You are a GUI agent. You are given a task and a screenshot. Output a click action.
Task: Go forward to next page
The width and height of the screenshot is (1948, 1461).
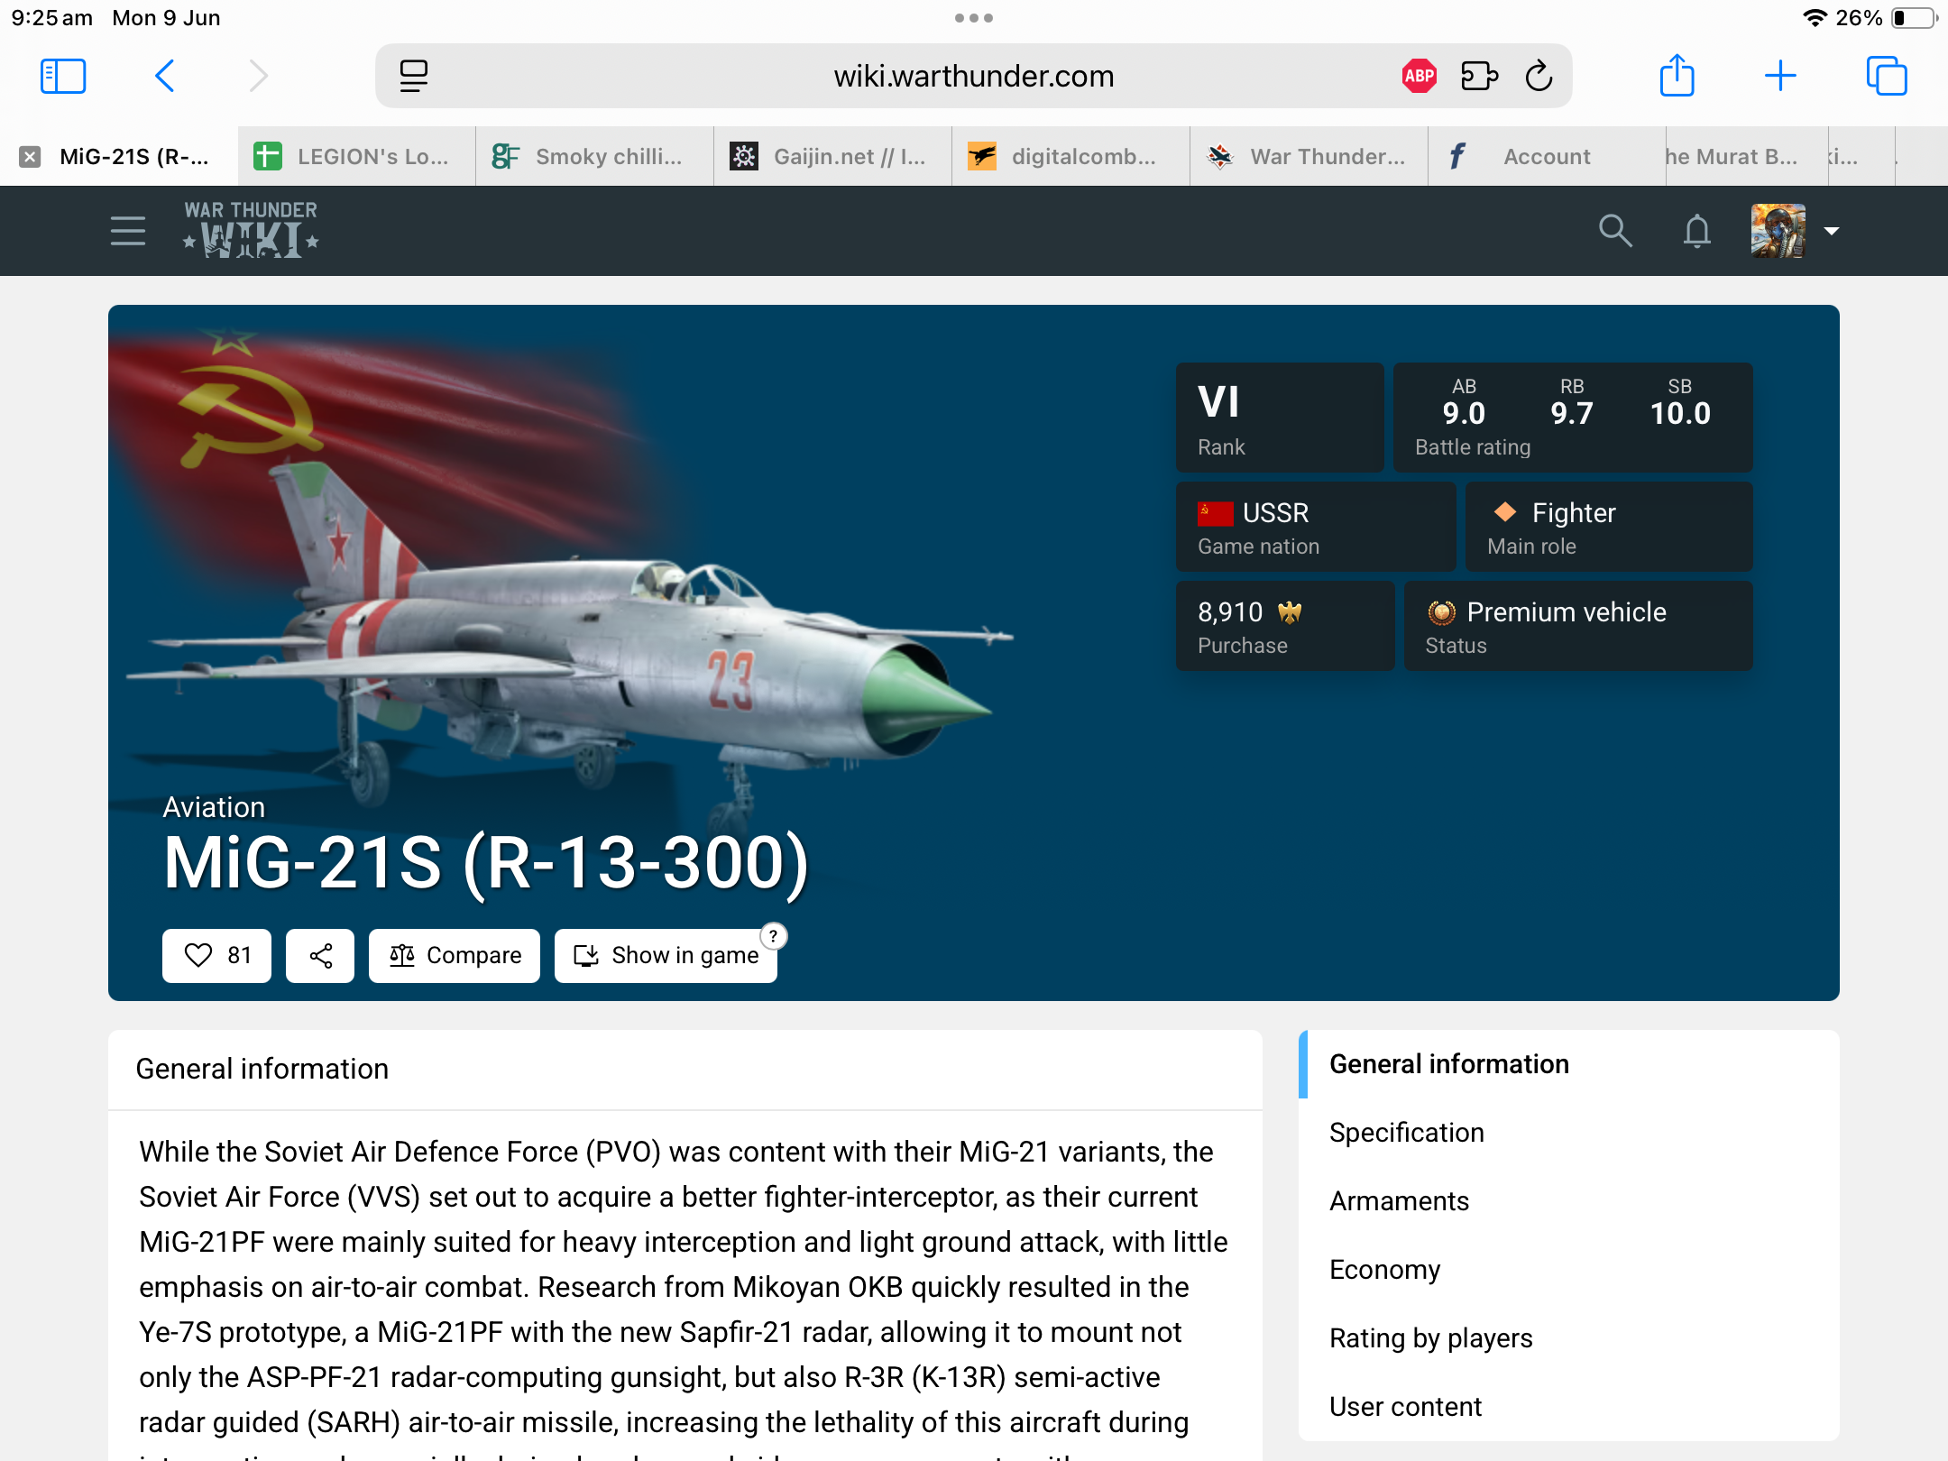(x=259, y=76)
